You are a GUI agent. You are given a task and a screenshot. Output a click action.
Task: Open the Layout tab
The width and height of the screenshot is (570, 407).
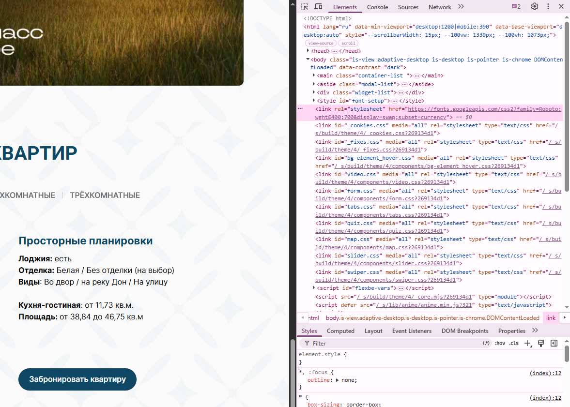point(373,331)
